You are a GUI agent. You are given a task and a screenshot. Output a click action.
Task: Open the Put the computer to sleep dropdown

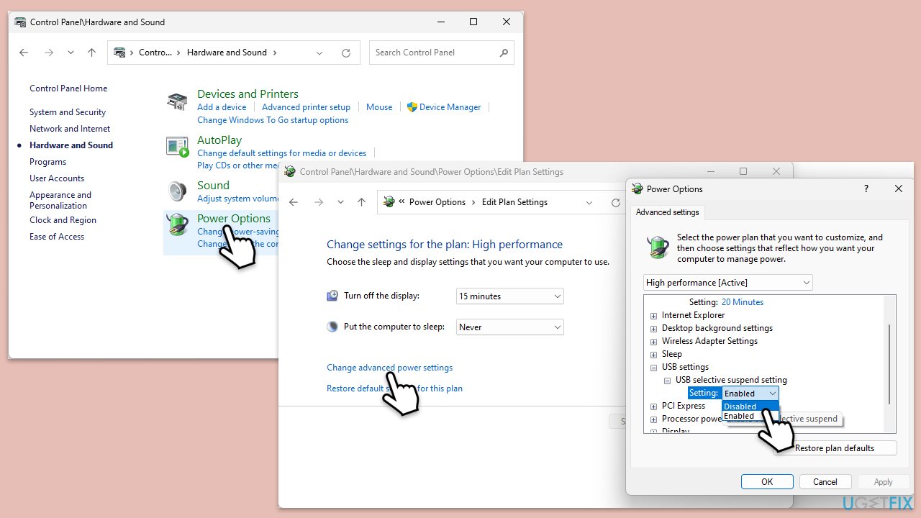(x=510, y=327)
